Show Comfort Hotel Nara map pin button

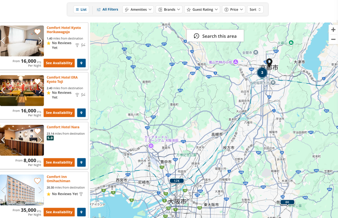(81, 162)
